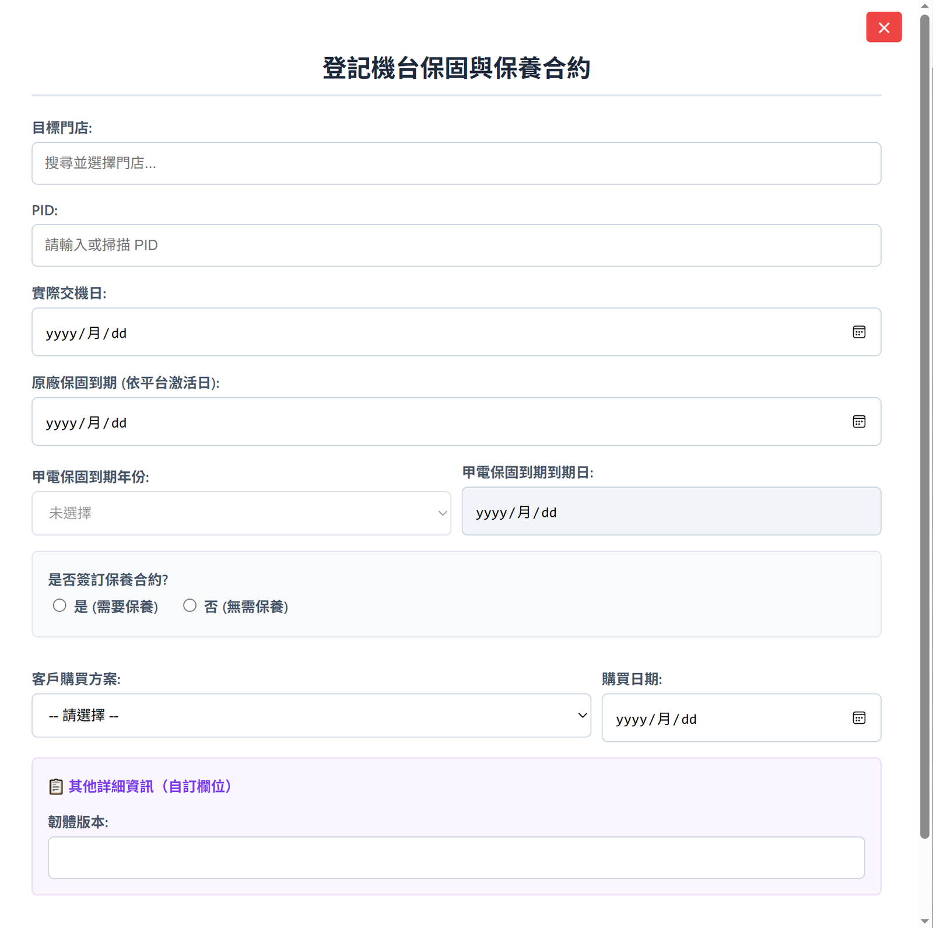The image size is (933, 928).
Task: Open calendar picker for 原廠保固到期
Action: click(858, 422)
